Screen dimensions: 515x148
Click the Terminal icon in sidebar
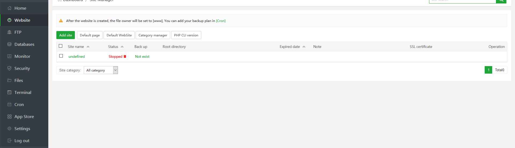pyautogui.click(x=9, y=93)
